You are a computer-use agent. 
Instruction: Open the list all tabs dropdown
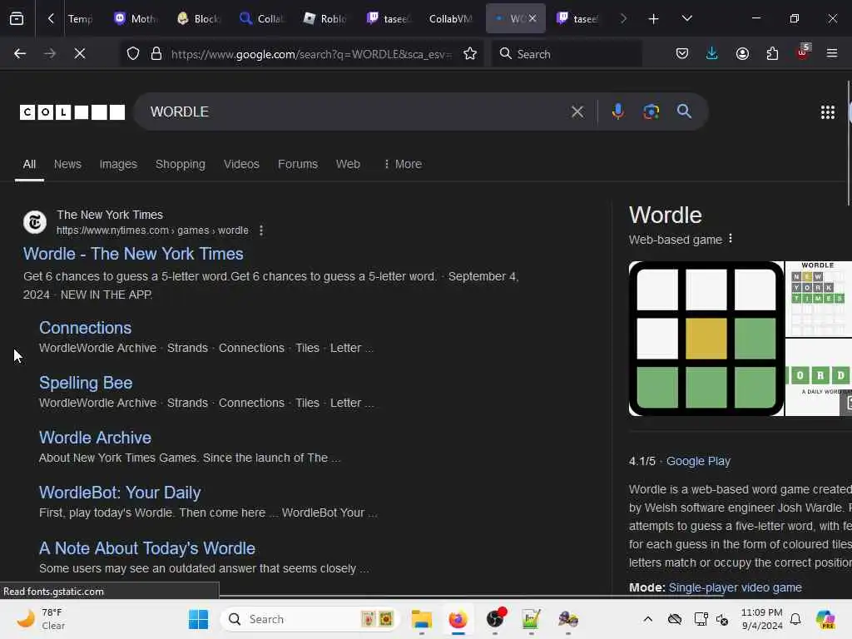(x=686, y=19)
